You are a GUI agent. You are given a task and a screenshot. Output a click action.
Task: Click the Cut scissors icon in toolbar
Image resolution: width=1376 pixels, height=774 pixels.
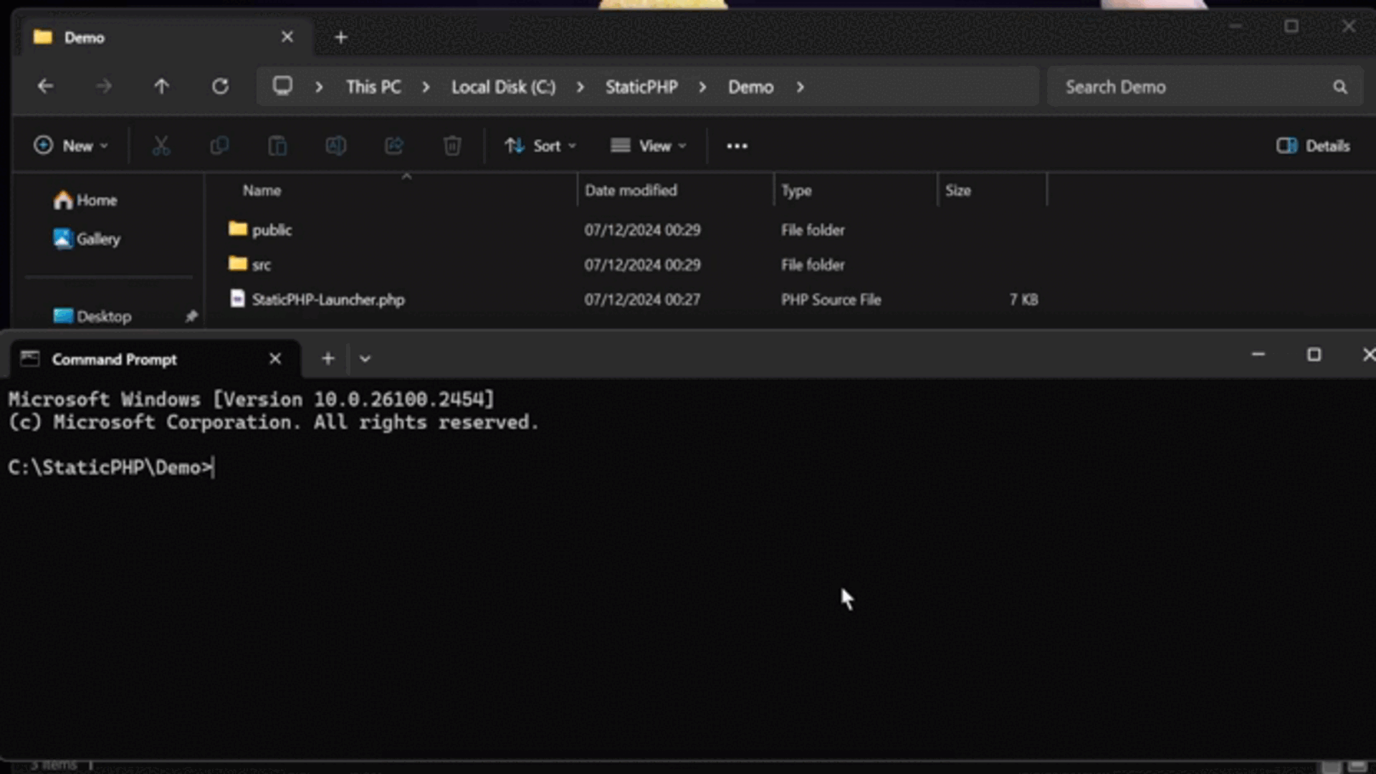(x=161, y=146)
